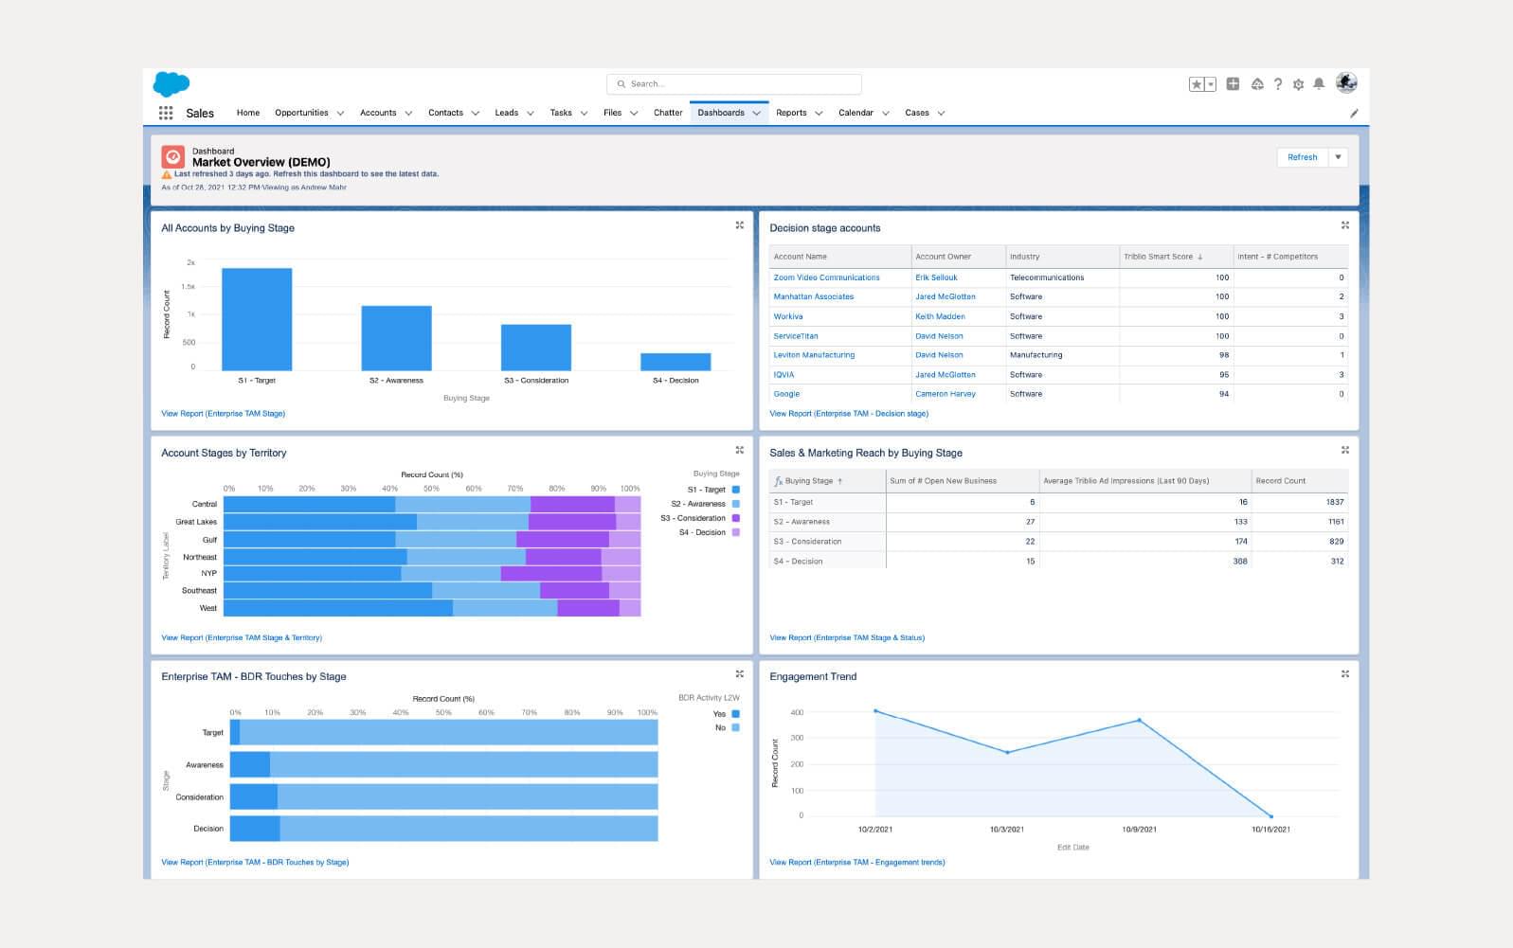Open the Help question mark icon
The height and width of the screenshot is (948, 1513).
[x=1278, y=84]
